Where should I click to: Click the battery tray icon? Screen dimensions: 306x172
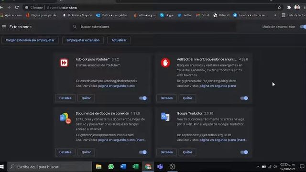[x=263, y=167]
